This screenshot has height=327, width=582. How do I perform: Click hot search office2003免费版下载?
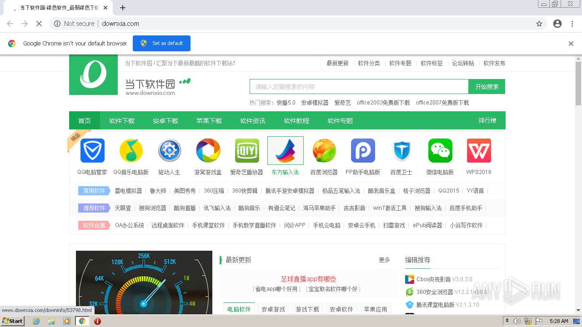click(x=383, y=103)
